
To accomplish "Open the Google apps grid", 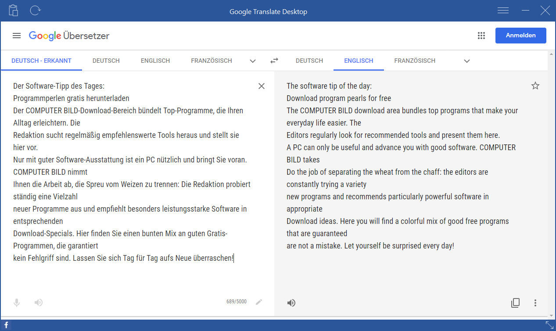I will (x=481, y=36).
